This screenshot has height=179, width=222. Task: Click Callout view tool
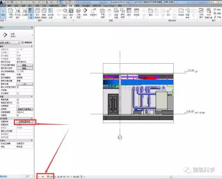(94, 13)
